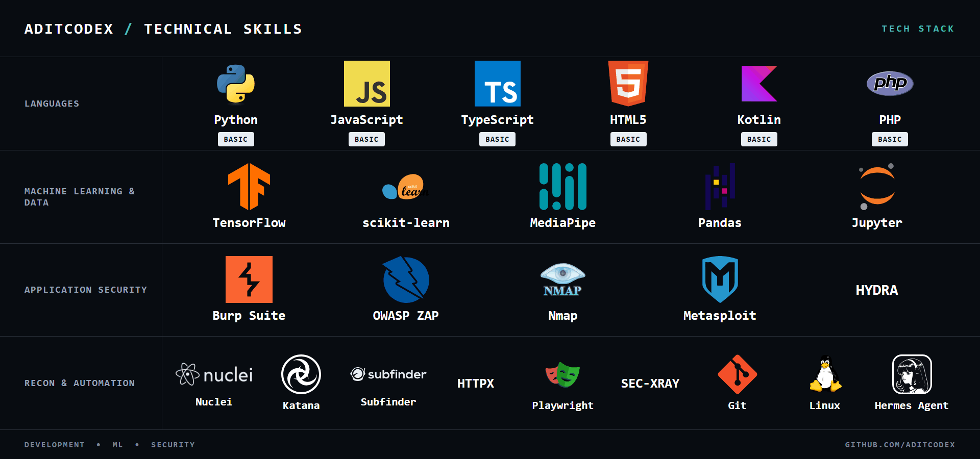
Task: Click the Playwright masks logo
Action: (563, 374)
